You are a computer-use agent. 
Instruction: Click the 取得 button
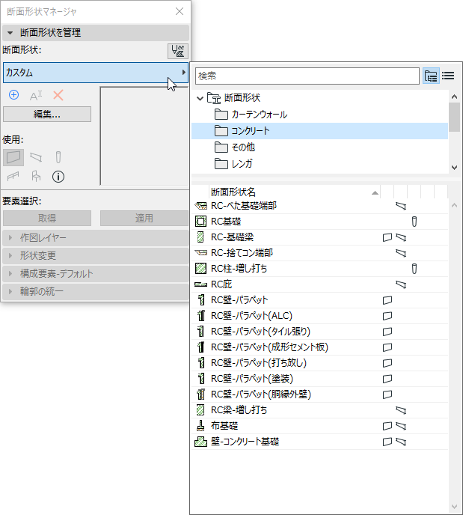(x=47, y=219)
